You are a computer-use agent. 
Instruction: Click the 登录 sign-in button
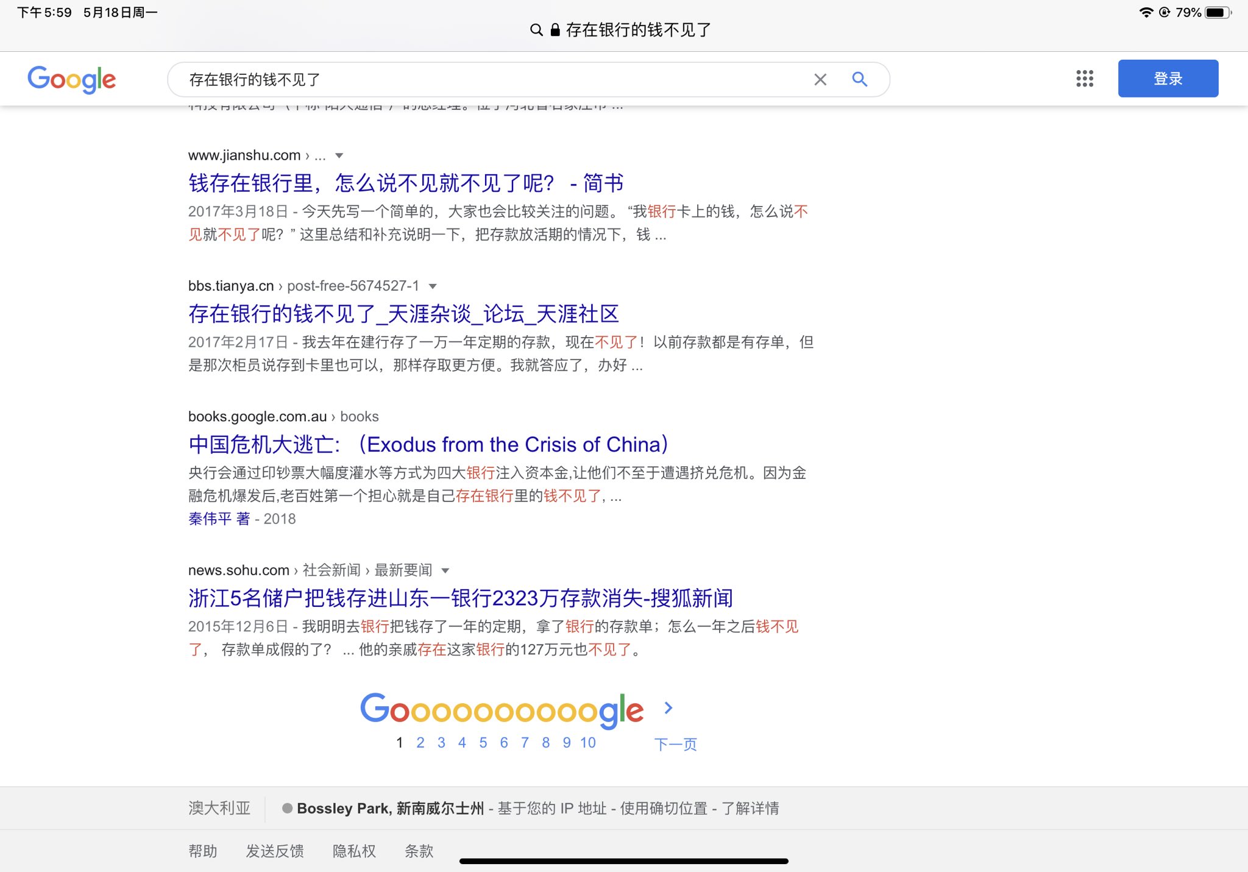pyautogui.click(x=1168, y=79)
